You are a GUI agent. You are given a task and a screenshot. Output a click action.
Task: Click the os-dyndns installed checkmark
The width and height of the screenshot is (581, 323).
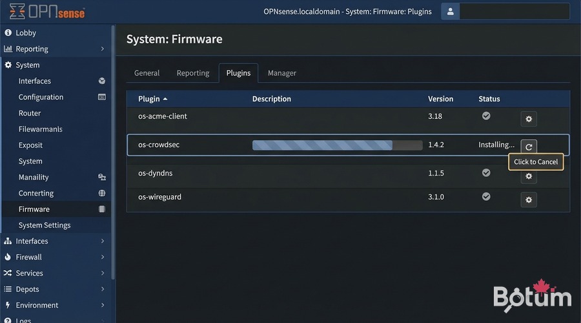(486, 172)
